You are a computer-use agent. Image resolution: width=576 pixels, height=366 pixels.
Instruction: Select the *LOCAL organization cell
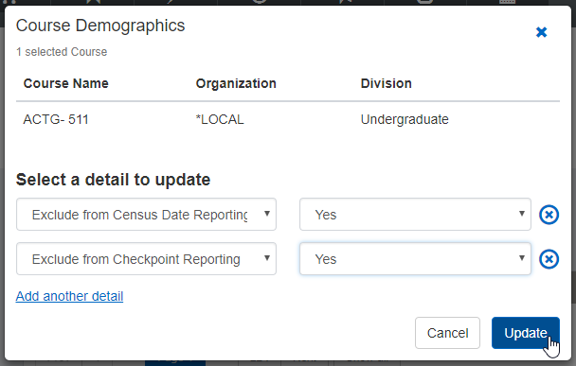(x=220, y=119)
